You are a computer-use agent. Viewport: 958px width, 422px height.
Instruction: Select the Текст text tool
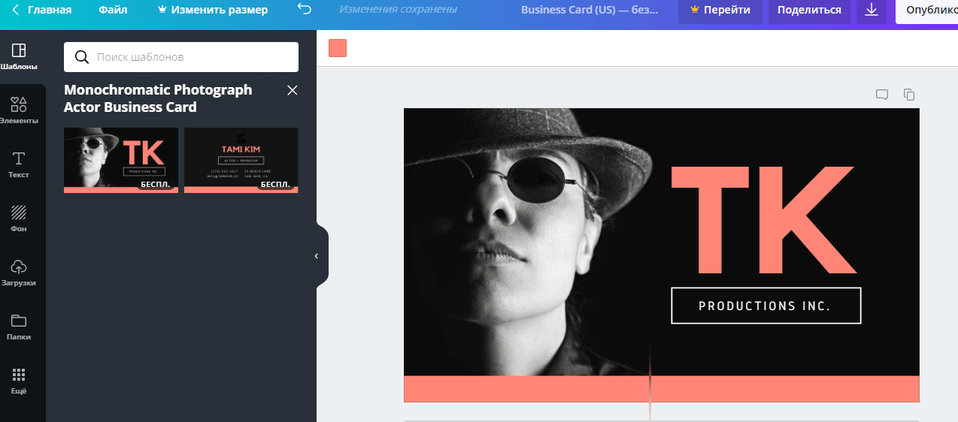coord(19,164)
